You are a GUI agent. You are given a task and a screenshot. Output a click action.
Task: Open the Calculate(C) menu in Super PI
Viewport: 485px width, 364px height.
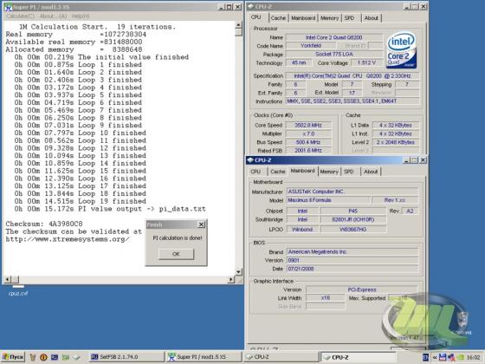pos(21,16)
